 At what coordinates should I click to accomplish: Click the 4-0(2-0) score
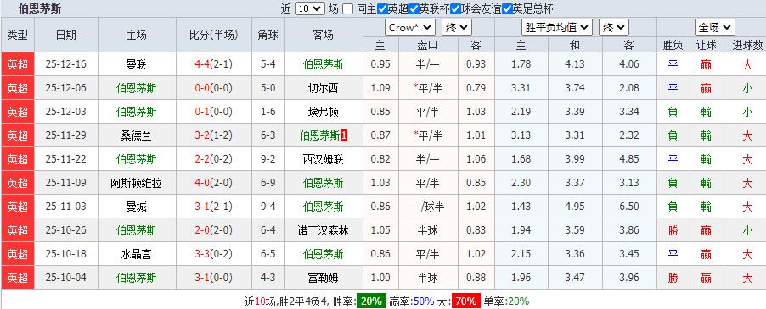click(x=213, y=183)
